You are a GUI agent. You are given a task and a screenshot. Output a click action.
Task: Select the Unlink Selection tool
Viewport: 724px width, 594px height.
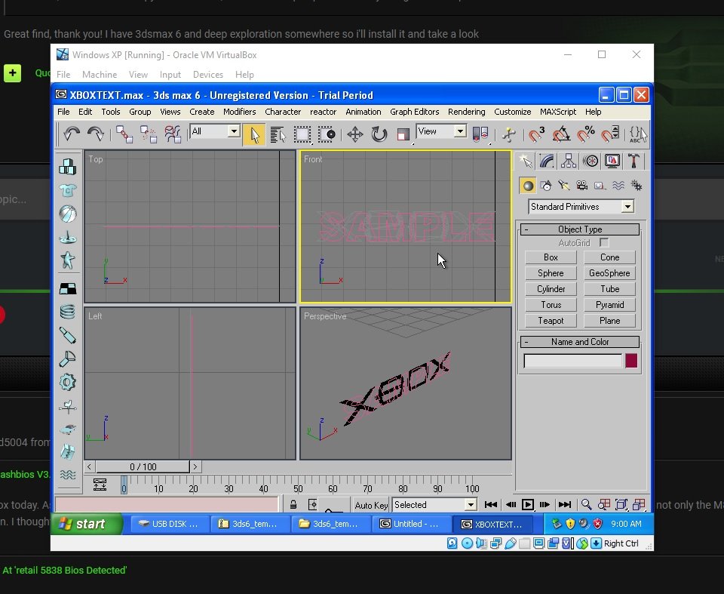pos(149,134)
